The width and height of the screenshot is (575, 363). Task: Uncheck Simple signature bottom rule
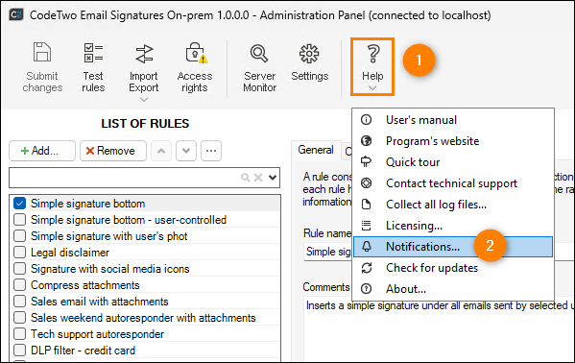coord(19,203)
